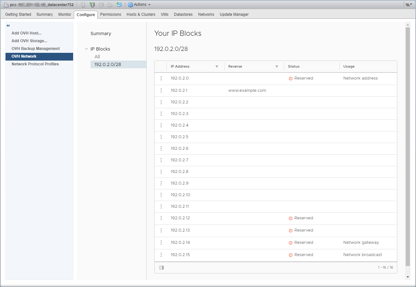416x287 pixels.
Task: Select All under IP Blocks
Action: (97, 57)
